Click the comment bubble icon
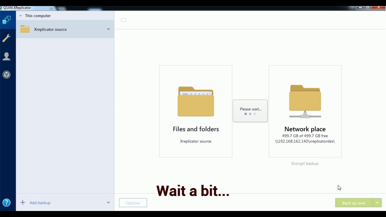 pos(123,20)
